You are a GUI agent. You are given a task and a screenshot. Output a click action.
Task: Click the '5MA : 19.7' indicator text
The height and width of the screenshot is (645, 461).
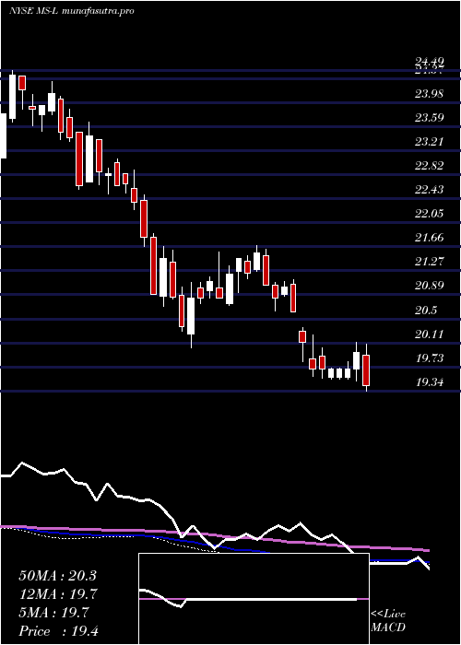(53, 613)
